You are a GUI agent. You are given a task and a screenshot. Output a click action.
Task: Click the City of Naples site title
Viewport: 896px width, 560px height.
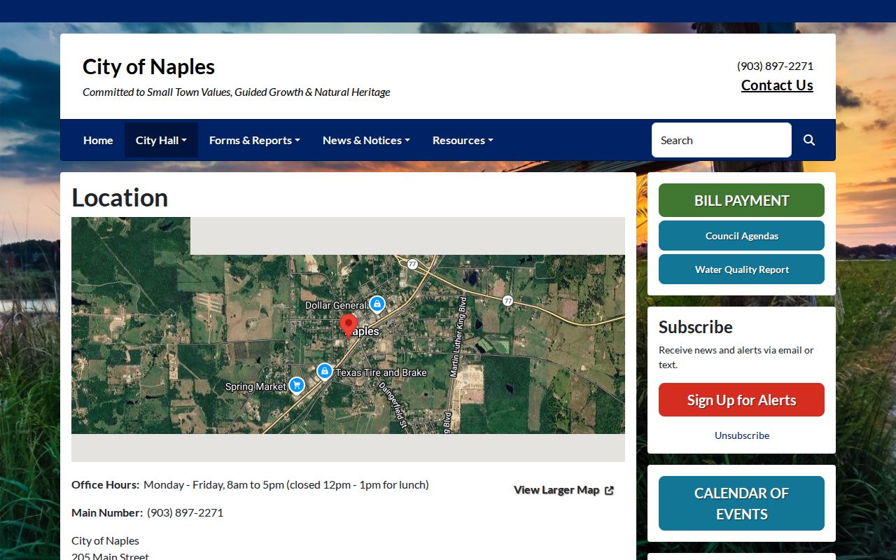coord(148,66)
